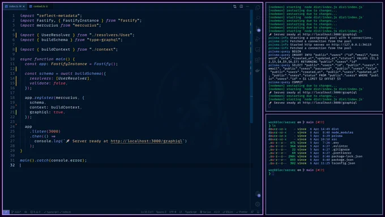The image size is (385, 217).
Task: Open the Docker view whale icon
Action: (x=258, y=70)
